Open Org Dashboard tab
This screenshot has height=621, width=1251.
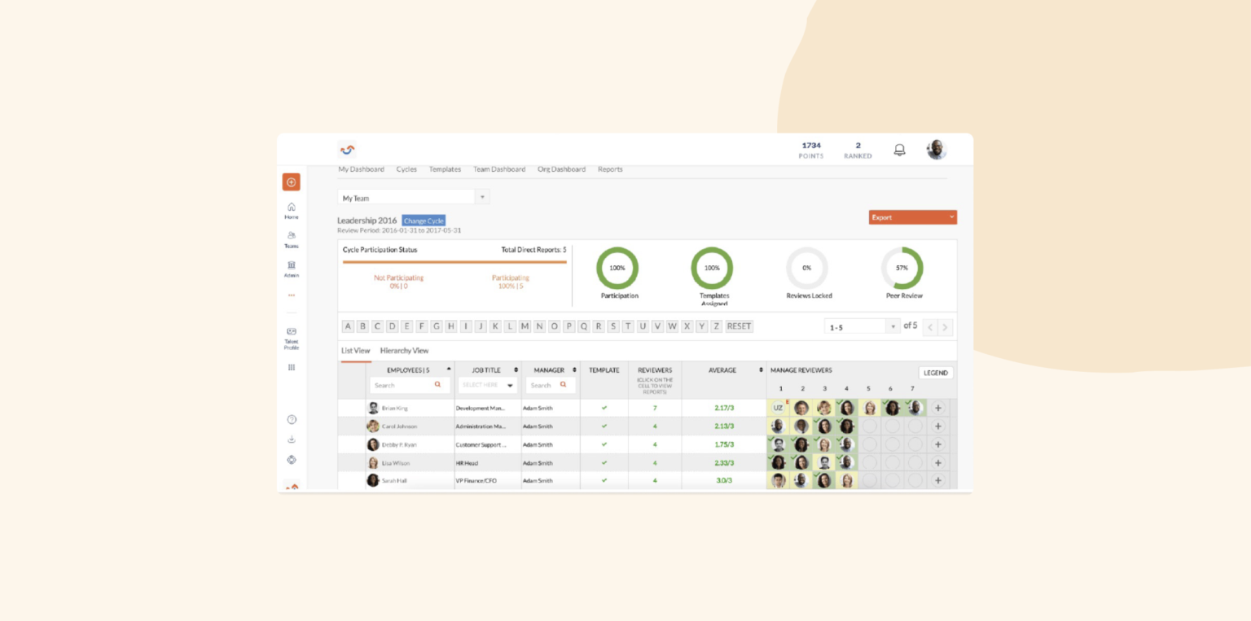pos(561,169)
